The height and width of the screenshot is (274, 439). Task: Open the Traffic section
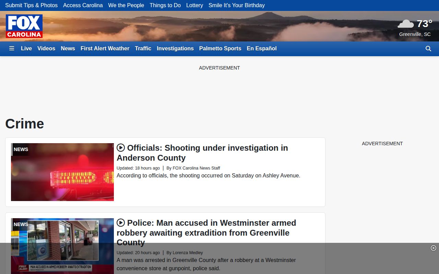tap(143, 49)
